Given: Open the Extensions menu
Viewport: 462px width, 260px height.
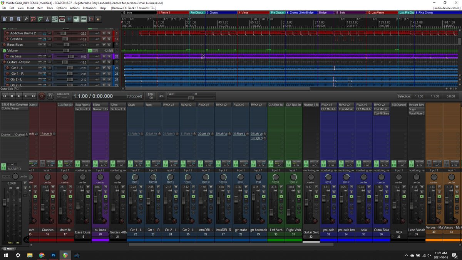Looking at the screenshot, I should pyautogui.click(x=90, y=8).
